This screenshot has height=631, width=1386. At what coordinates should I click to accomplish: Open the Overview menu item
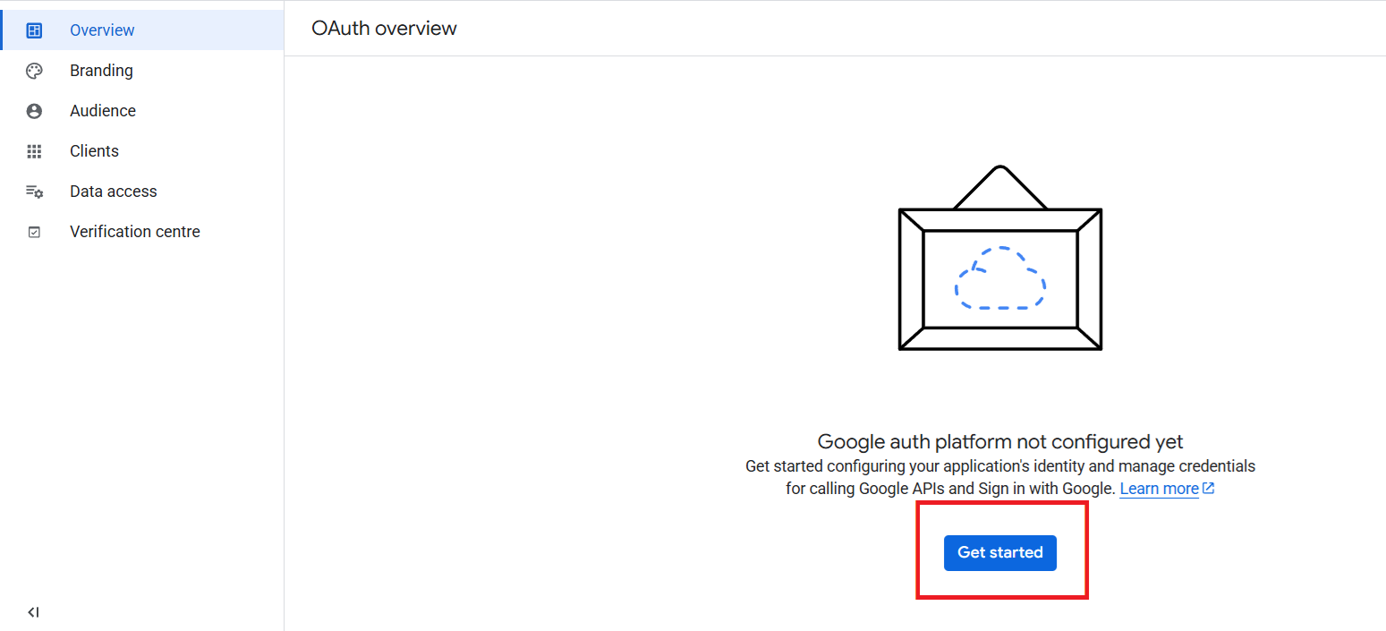coord(143,30)
